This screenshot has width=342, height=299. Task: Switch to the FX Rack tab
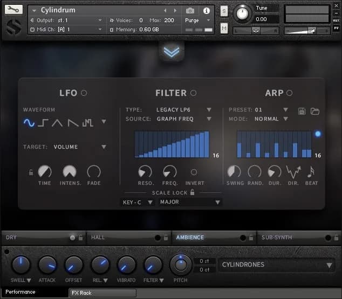point(102,293)
